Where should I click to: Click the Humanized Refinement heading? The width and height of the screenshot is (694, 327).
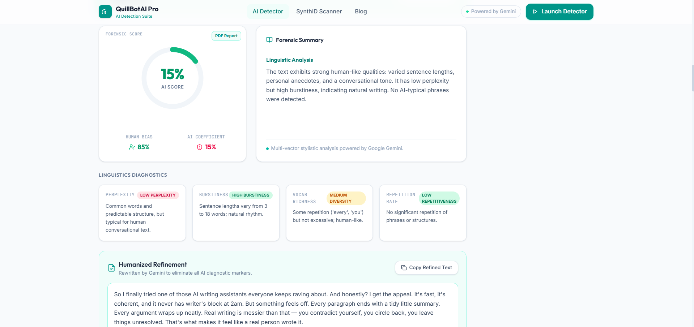[x=153, y=264]
